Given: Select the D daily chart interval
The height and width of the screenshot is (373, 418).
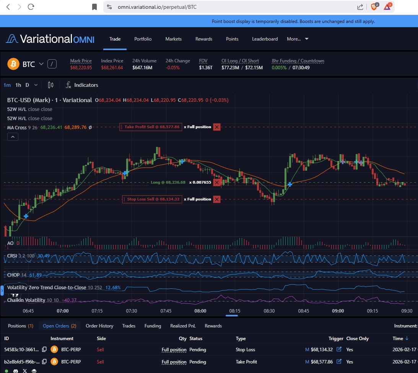Looking at the screenshot, I should pos(27,85).
